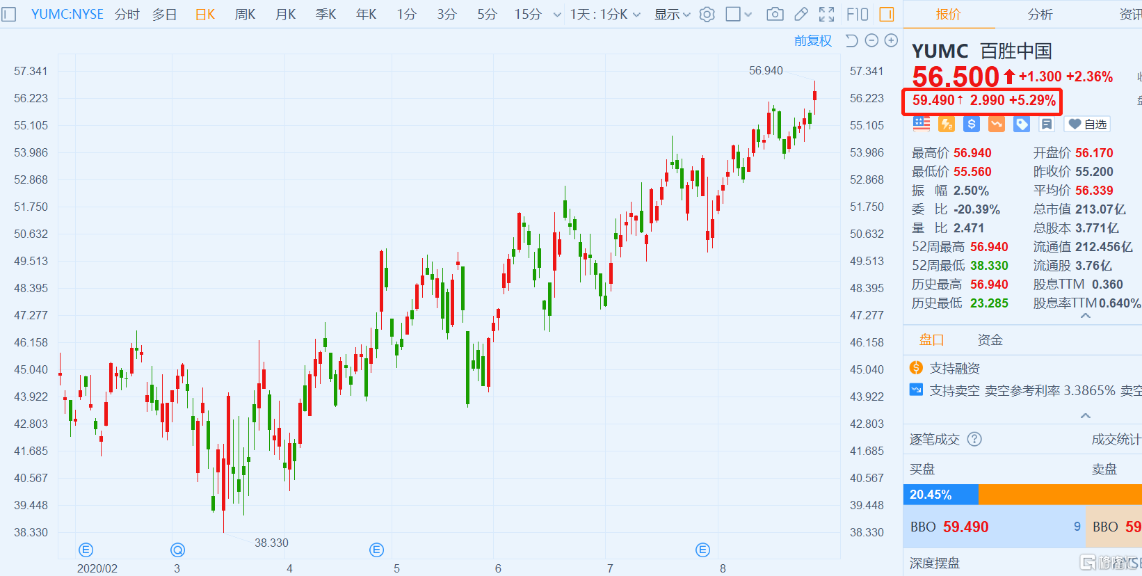This screenshot has height=576, width=1142.
Task: Zoom in chart with plus icon
Action: click(x=891, y=40)
